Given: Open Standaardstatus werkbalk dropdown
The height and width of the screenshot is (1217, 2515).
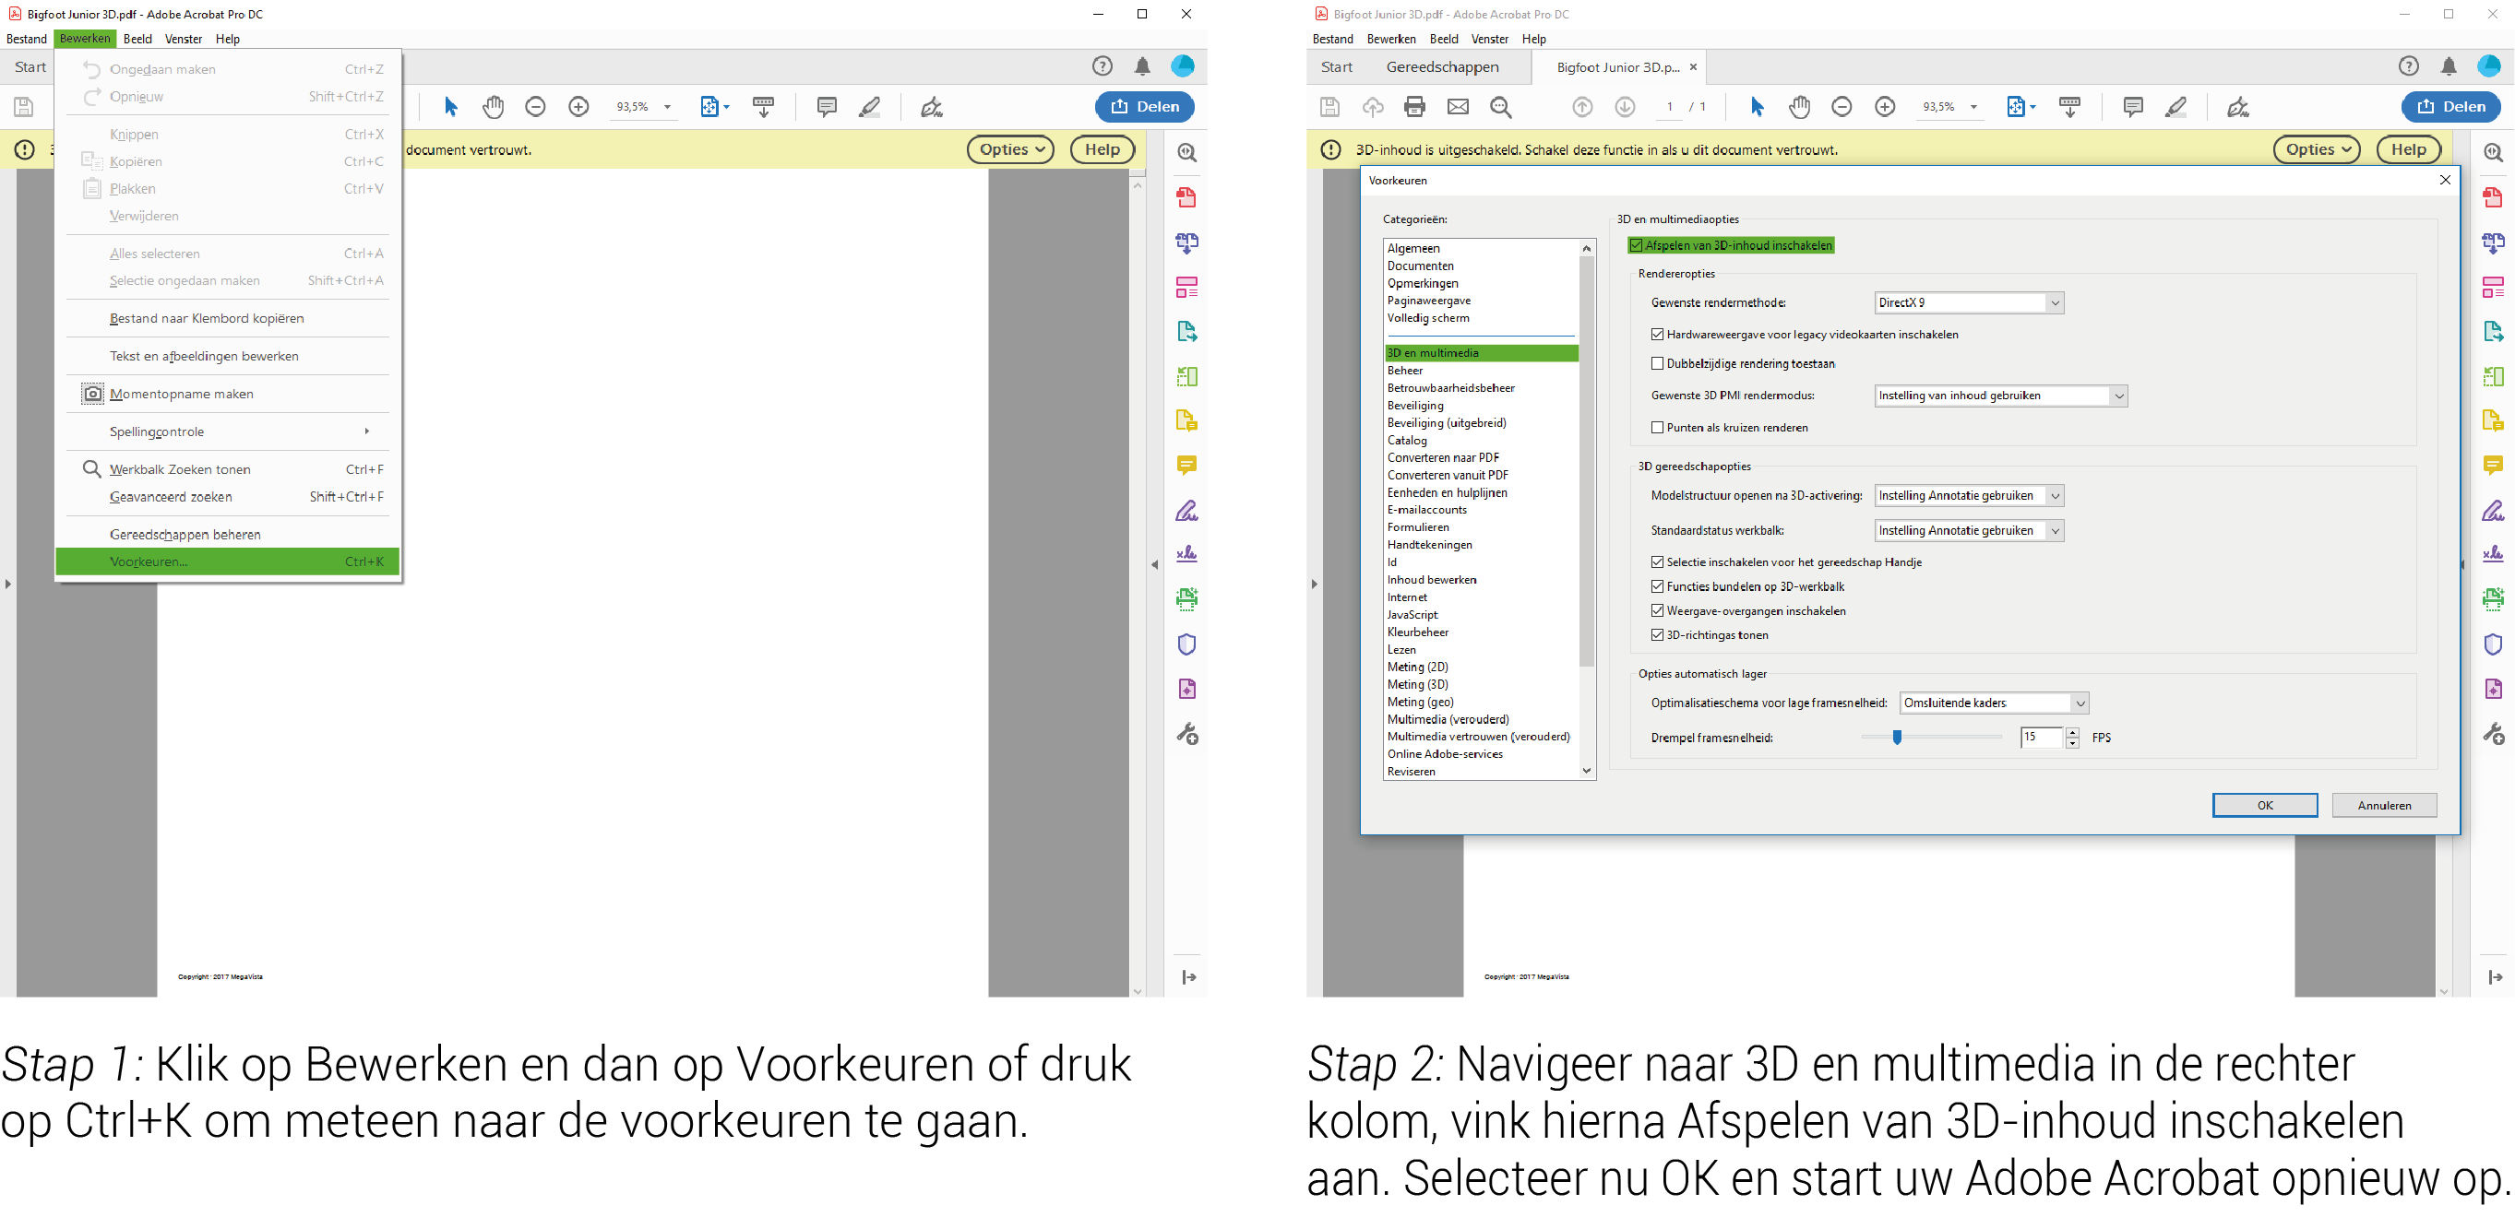Looking at the screenshot, I should pos(1969,531).
